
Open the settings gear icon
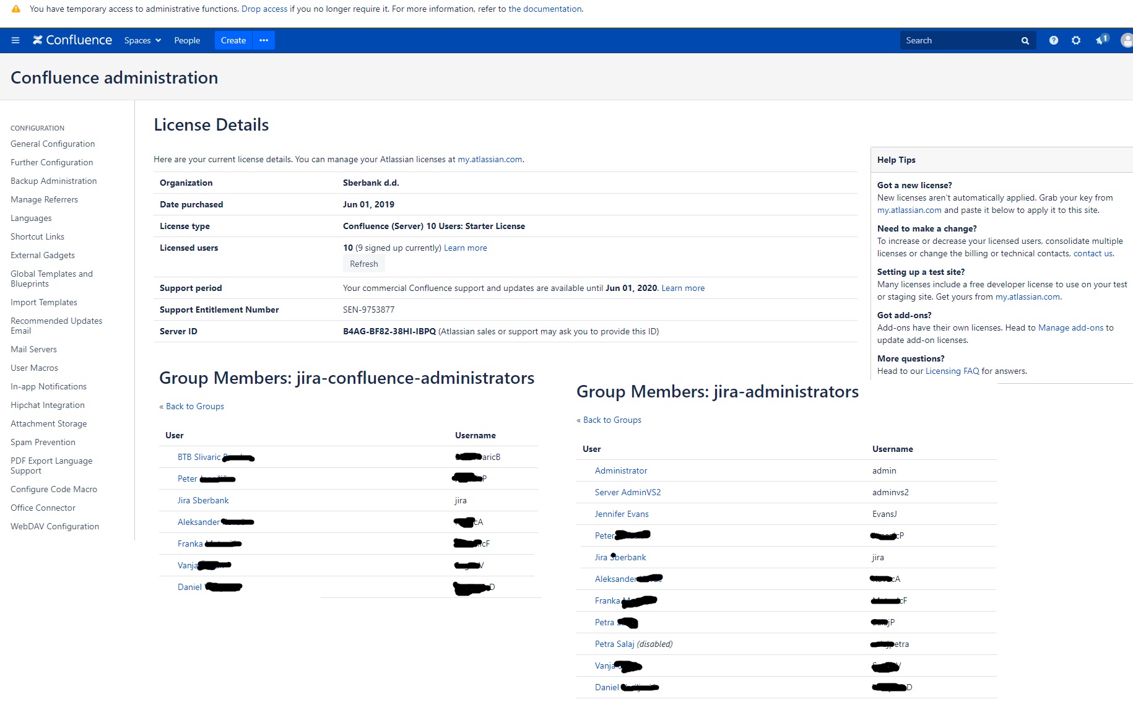click(x=1076, y=40)
